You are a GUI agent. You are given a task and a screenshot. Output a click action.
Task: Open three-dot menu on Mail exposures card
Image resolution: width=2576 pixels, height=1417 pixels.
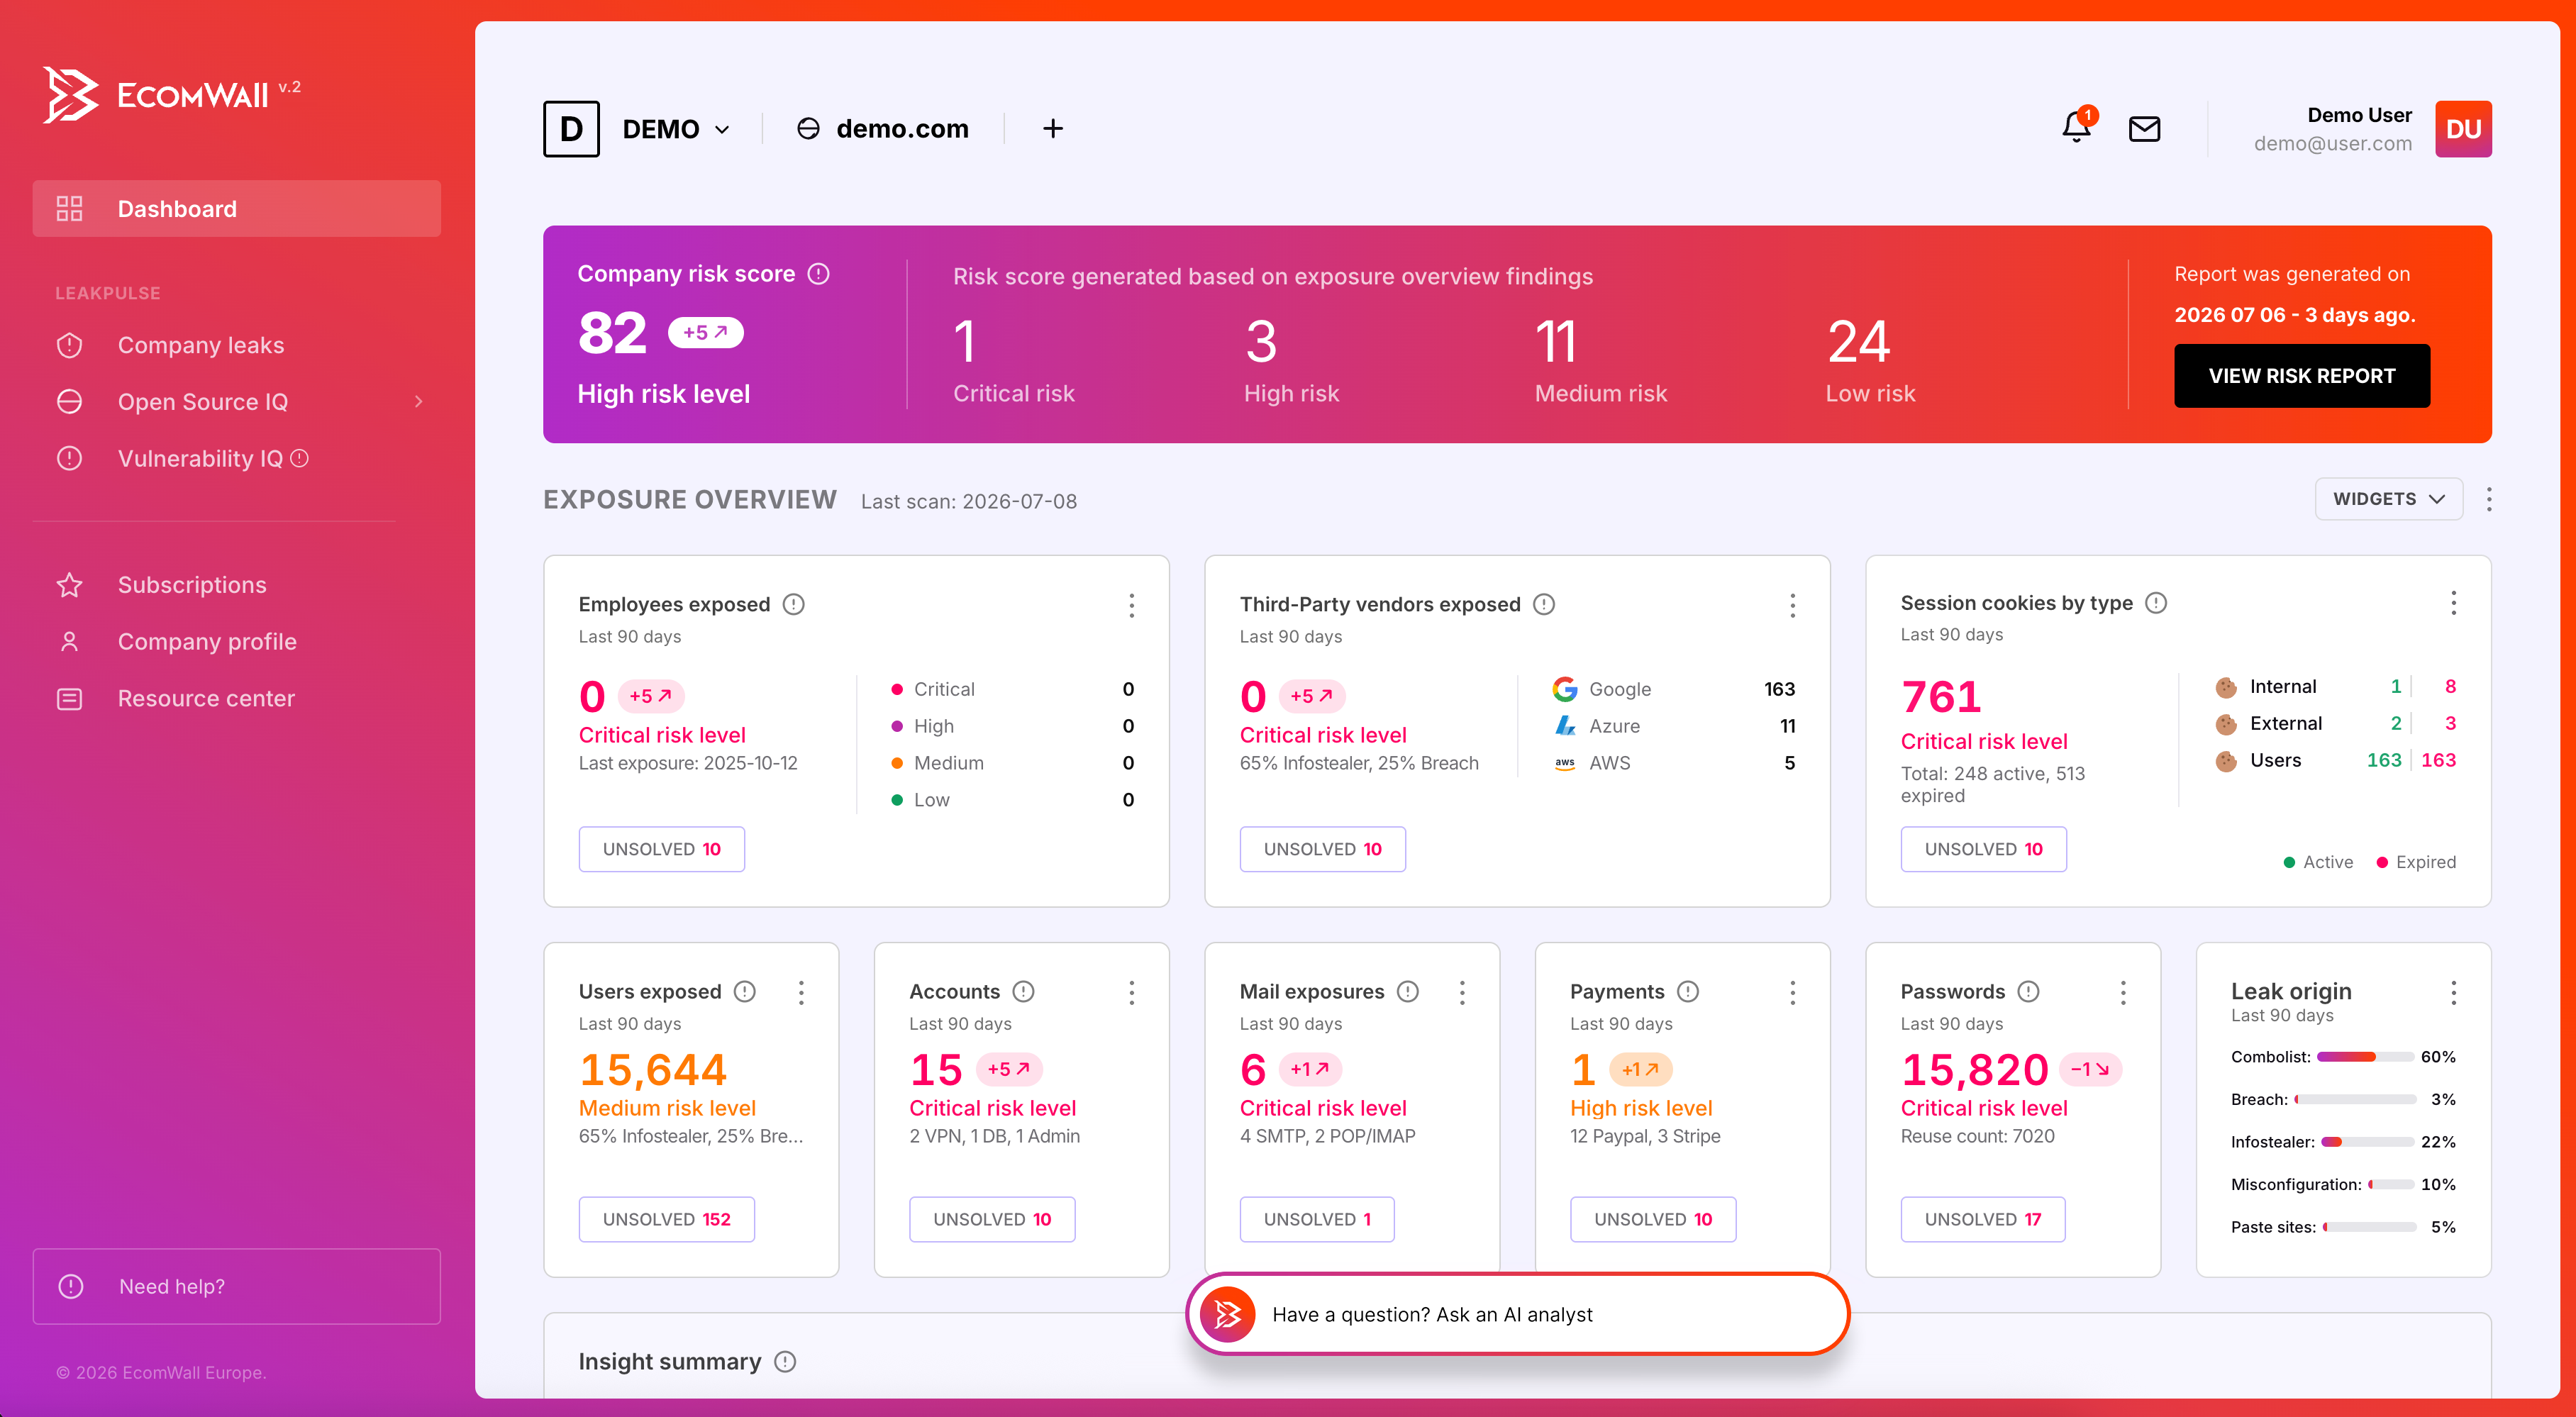(x=1462, y=992)
